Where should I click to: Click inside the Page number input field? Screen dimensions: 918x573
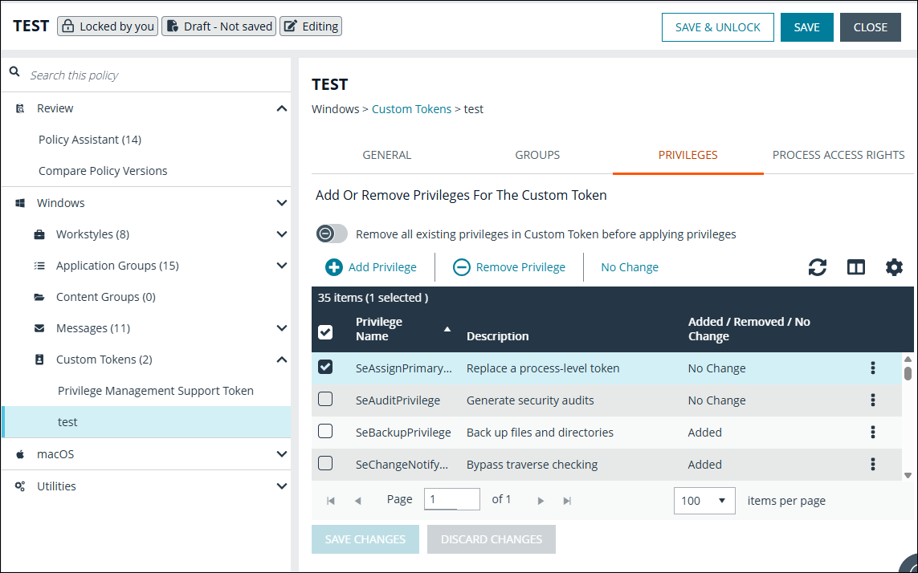451,499
